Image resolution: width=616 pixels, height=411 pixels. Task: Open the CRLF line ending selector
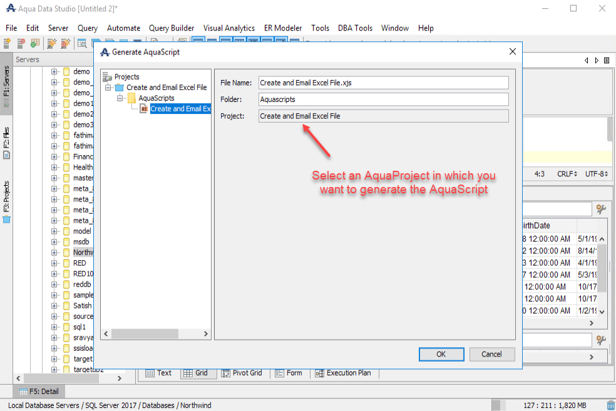[x=567, y=174]
